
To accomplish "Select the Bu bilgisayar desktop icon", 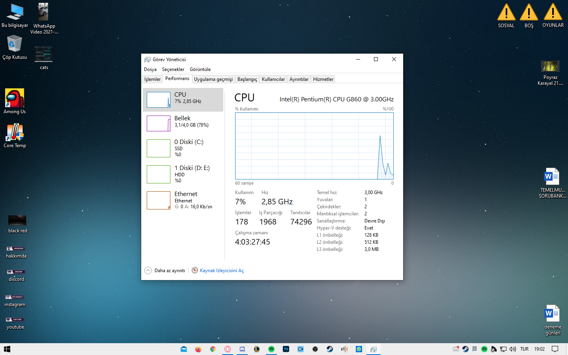I will pyautogui.click(x=15, y=16).
